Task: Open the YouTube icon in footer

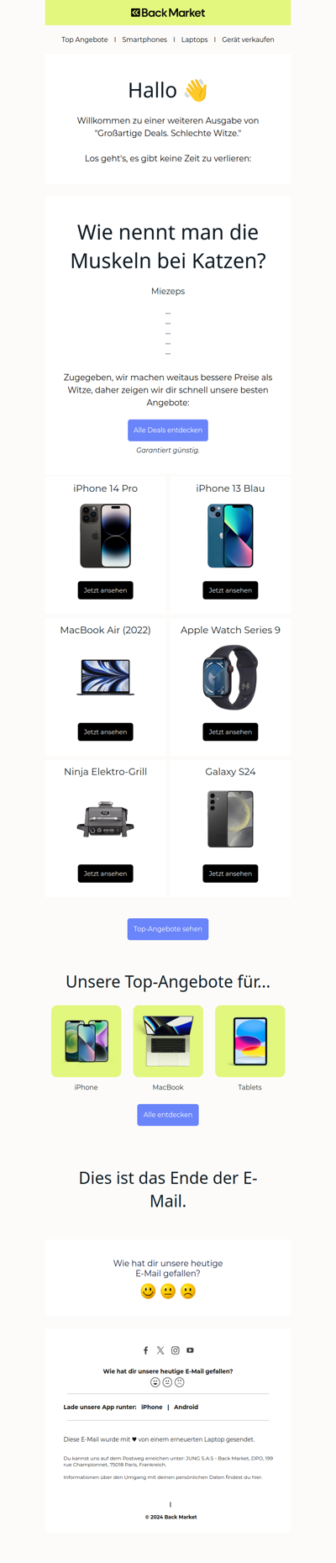Action: (190, 1350)
